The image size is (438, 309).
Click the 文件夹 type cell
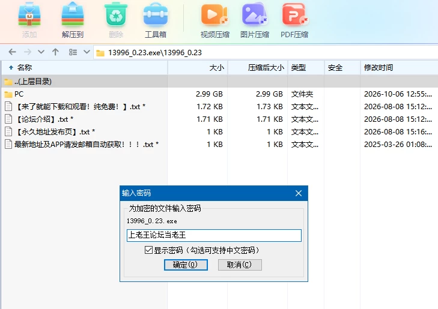(302, 94)
